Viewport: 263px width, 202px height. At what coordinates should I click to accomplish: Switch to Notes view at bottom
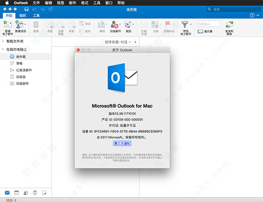pyautogui.click(x=44, y=193)
